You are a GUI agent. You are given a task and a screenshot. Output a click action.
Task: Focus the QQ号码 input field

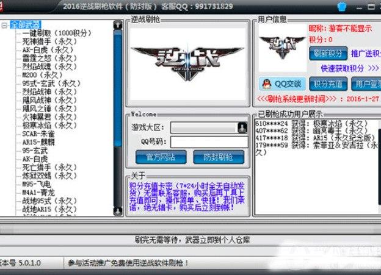tap(209, 142)
